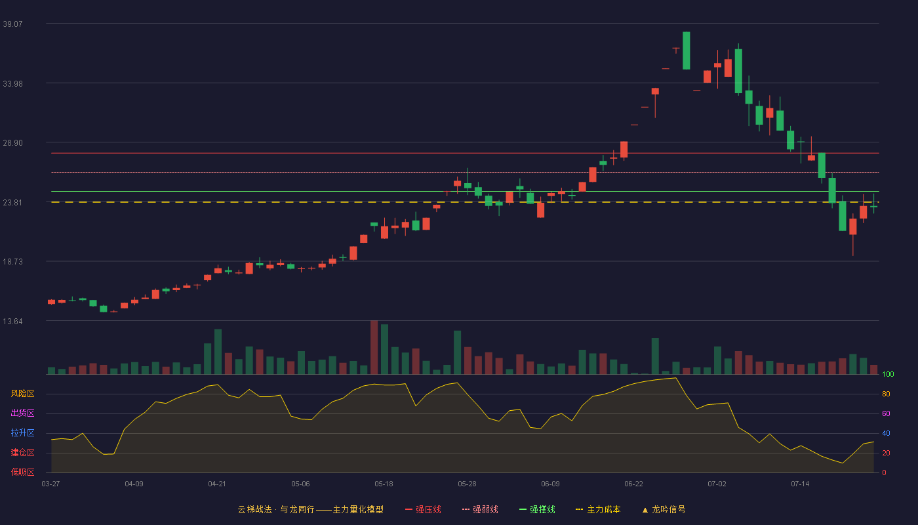Select the 建仓区 zone label
The width and height of the screenshot is (918, 525).
[x=22, y=453]
